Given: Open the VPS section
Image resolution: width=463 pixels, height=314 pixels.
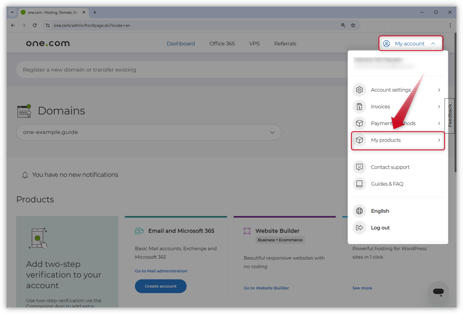Looking at the screenshot, I should [254, 43].
